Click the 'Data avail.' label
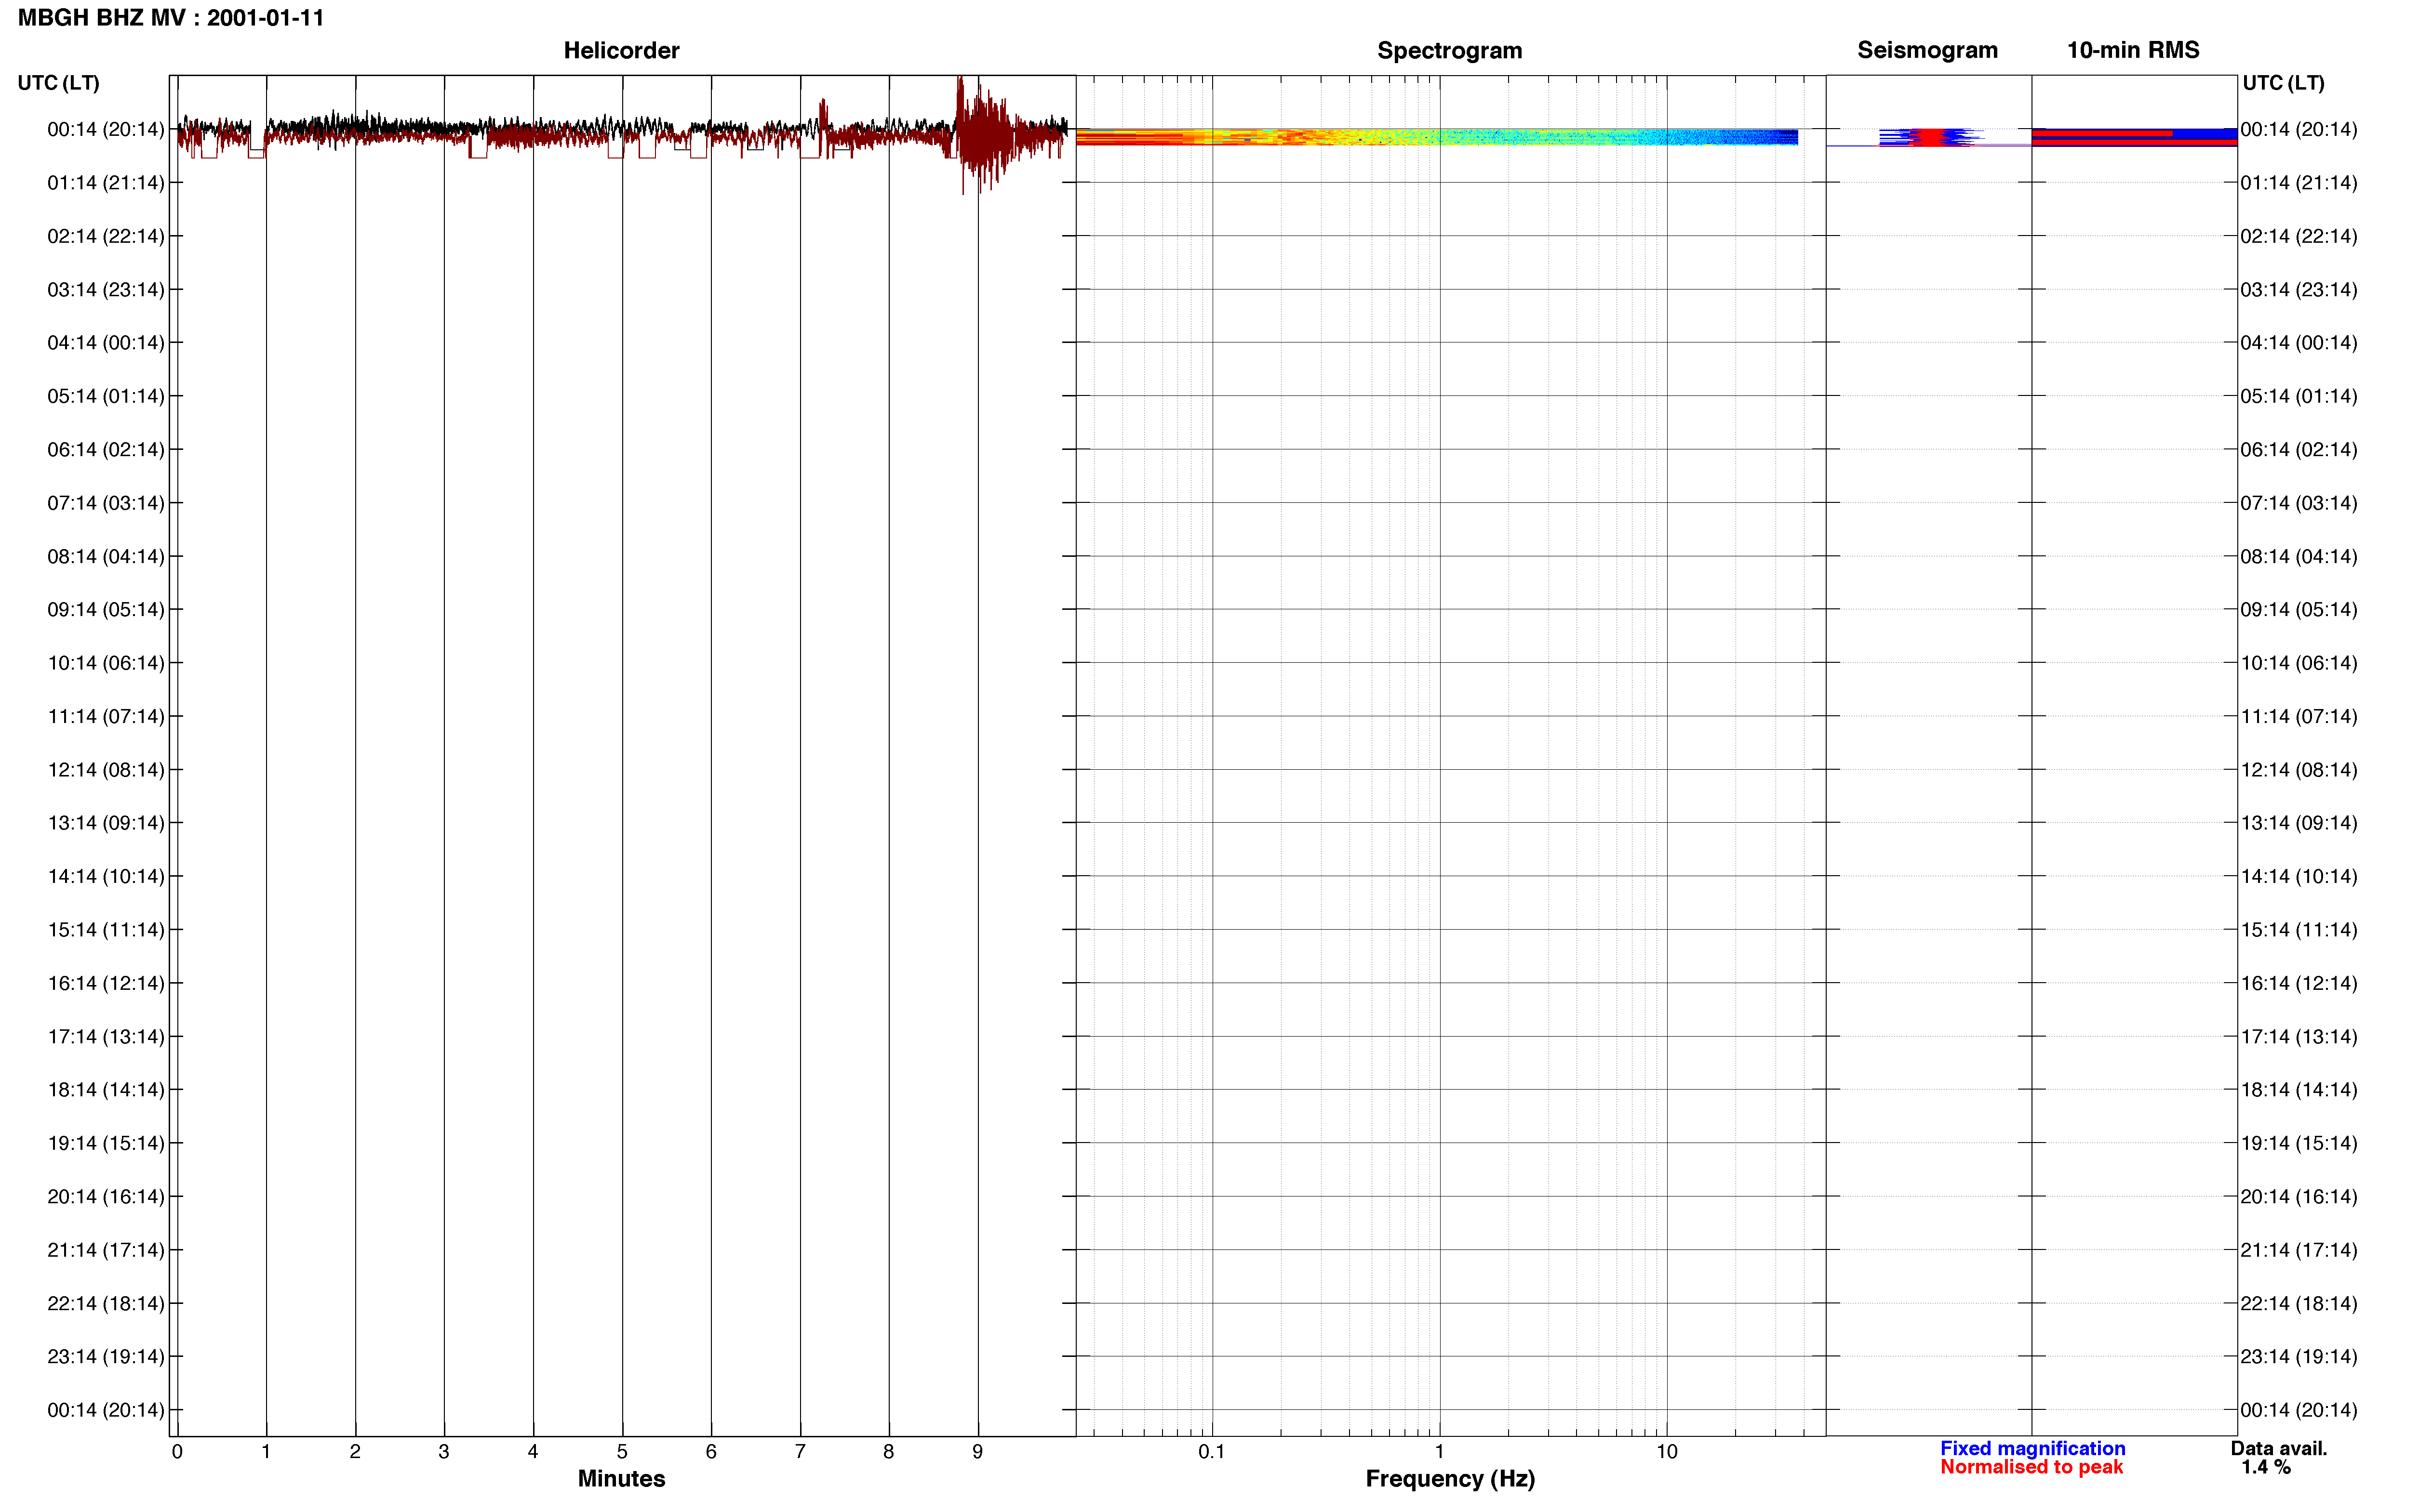 pyautogui.click(x=2278, y=1448)
